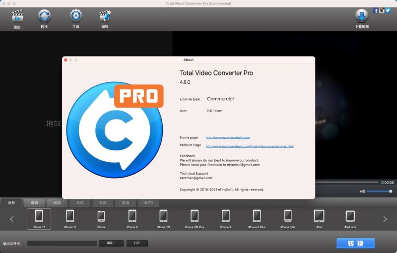The width and height of the screenshot is (397, 253).
Task: Click the blue 转换 convert button
Action: 355,244
